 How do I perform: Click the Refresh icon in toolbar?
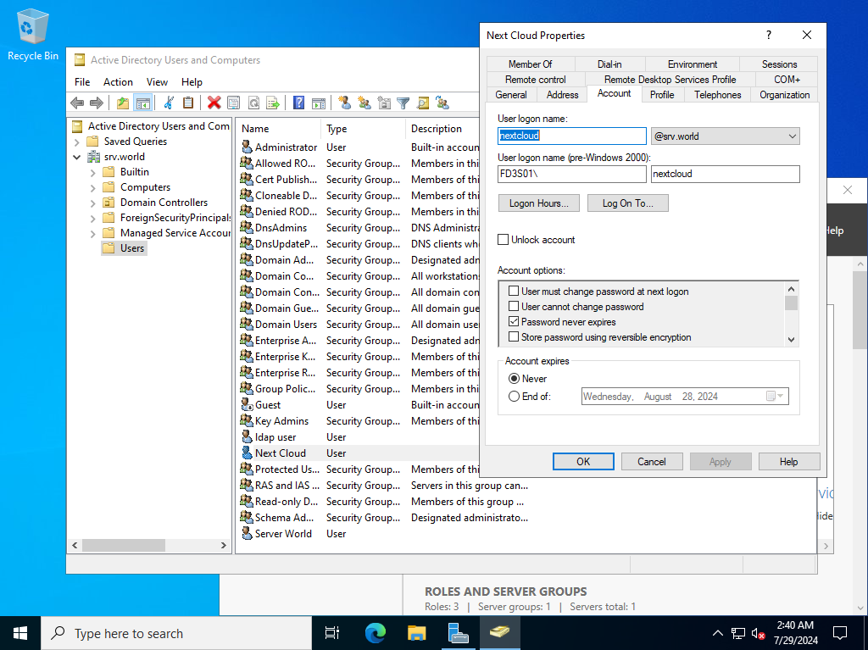point(253,103)
